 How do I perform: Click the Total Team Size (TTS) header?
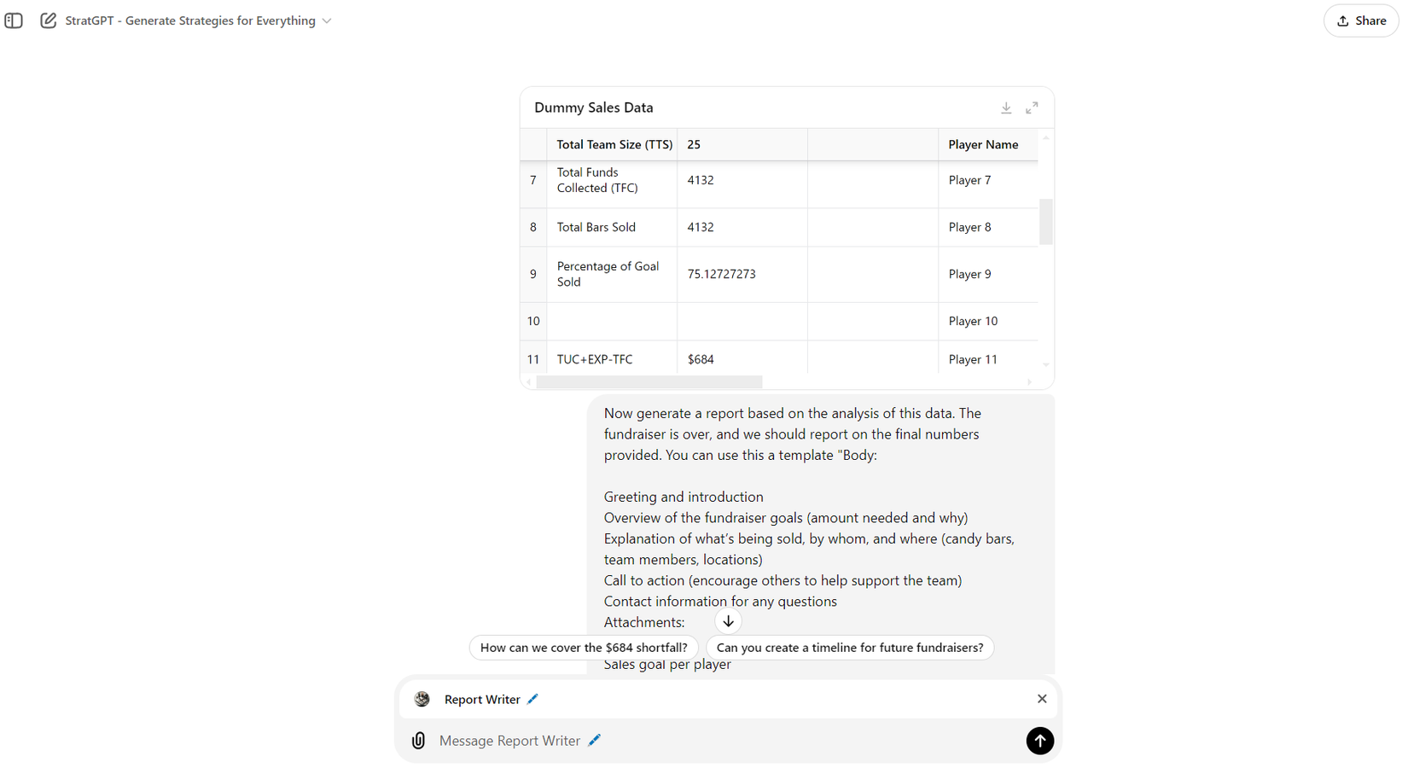coord(614,145)
